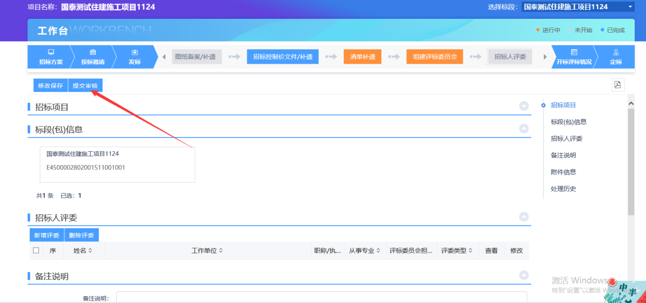Screen dimensions: 646x303
Task: Open the 开标评标情况 stage
Action: pos(574,57)
